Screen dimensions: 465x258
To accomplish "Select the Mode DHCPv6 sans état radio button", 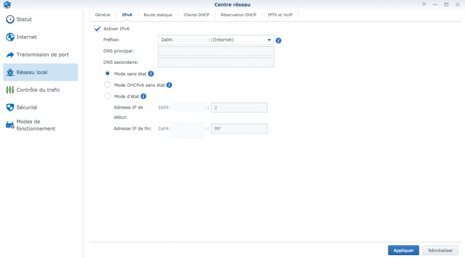I will pos(108,85).
